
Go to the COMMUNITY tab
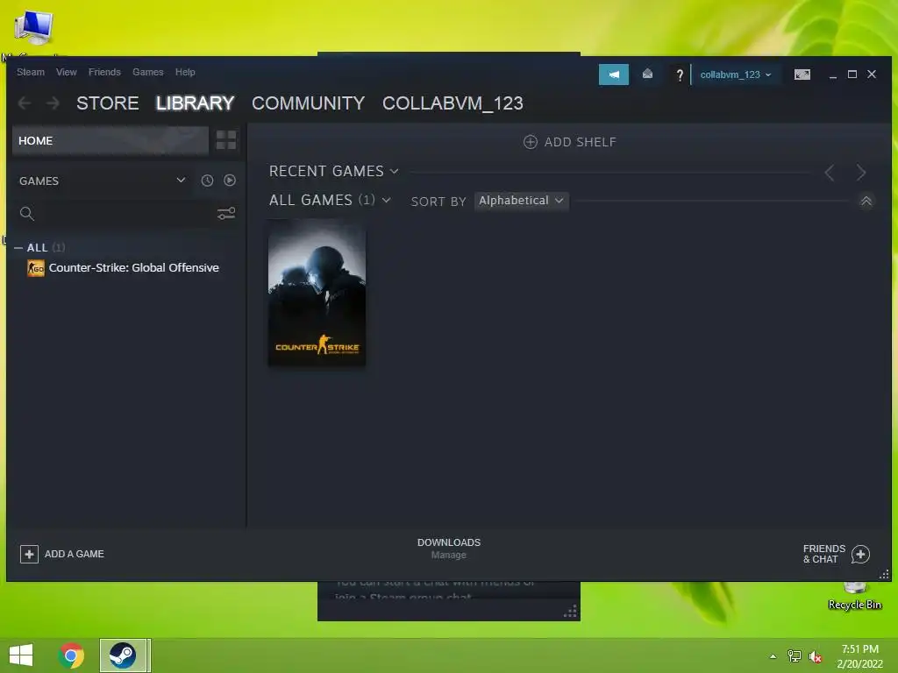point(308,103)
